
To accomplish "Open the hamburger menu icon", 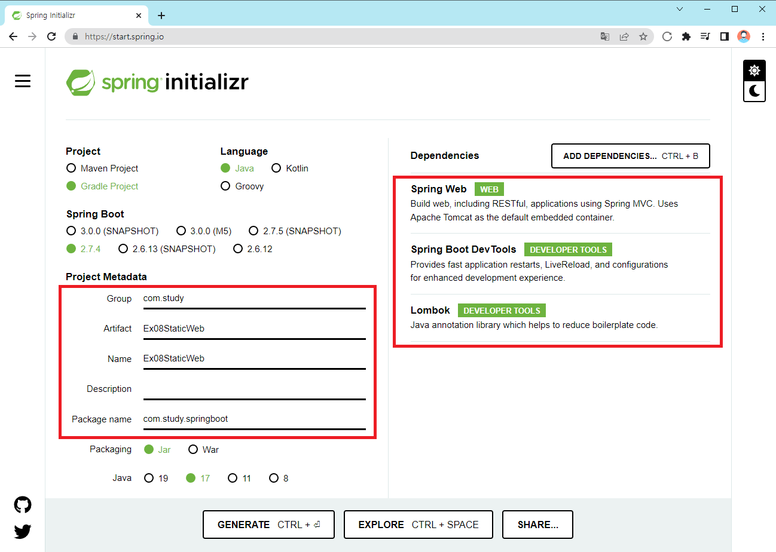I will [x=23, y=81].
